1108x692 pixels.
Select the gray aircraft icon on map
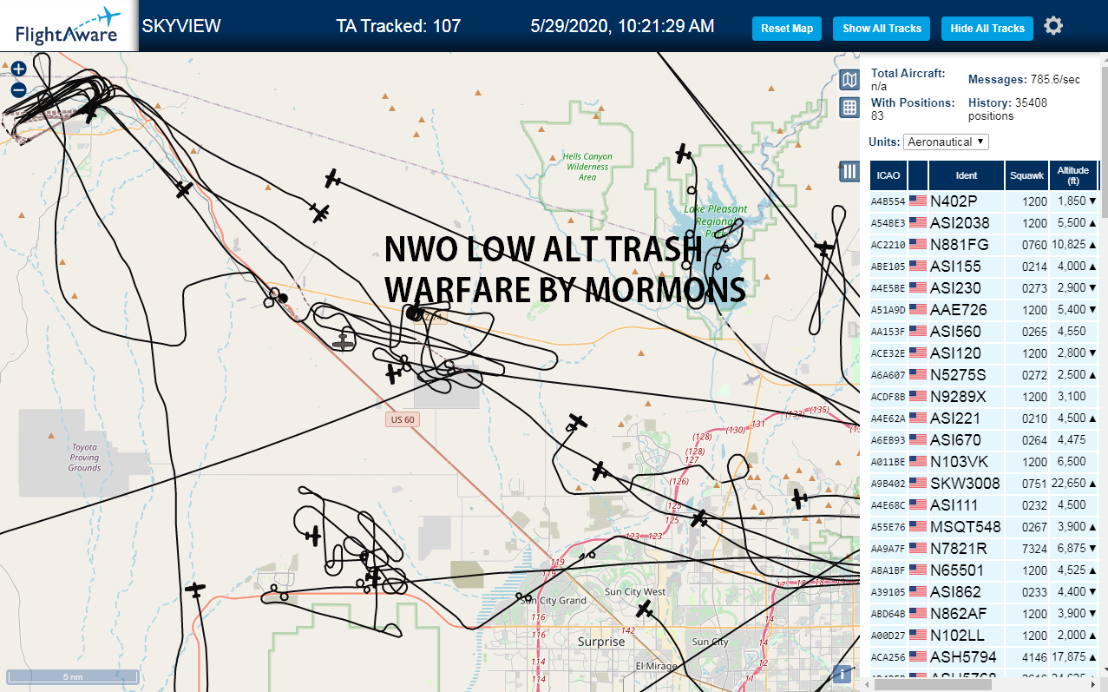(x=344, y=342)
